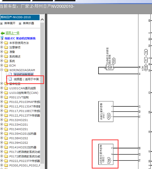Open 线路图 (适用于中国) tree item
Image resolution: width=152 pixels, height=169 pixels.
point(27,79)
